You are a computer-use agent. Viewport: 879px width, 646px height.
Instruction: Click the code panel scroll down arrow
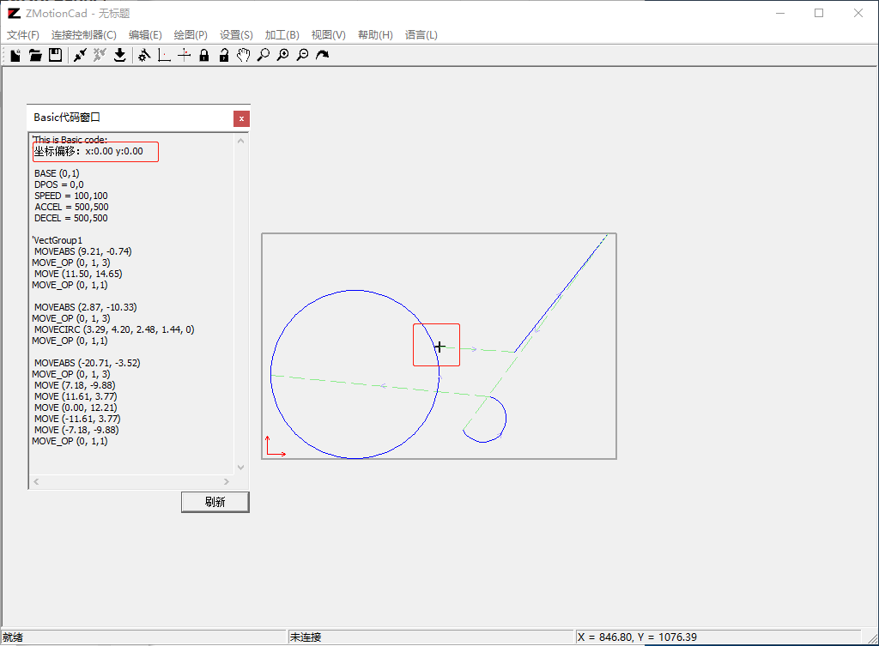[240, 468]
